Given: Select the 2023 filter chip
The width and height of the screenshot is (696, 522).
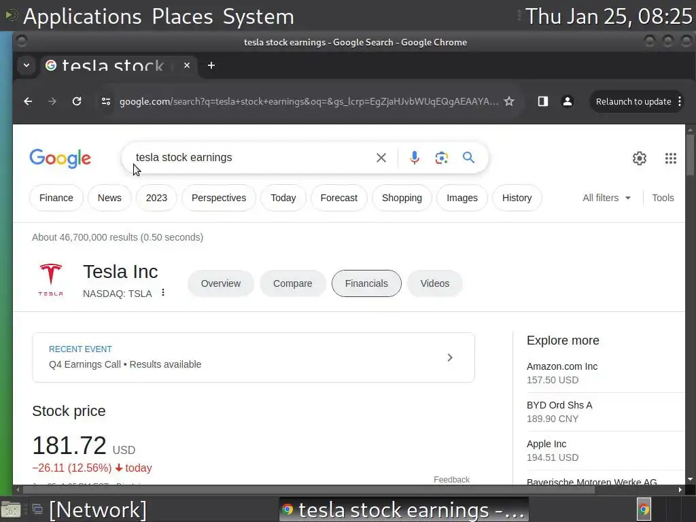Looking at the screenshot, I should pyautogui.click(x=157, y=198).
